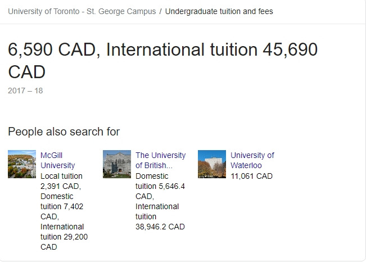
Task: Open the University of Waterloo building thumbnail
Action: pyautogui.click(x=212, y=164)
